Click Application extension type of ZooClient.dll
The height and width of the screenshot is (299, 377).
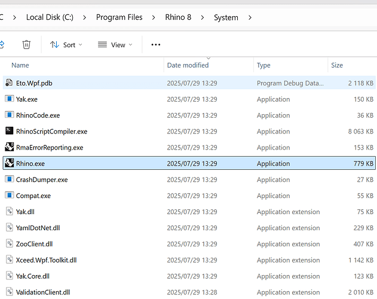click(289, 244)
